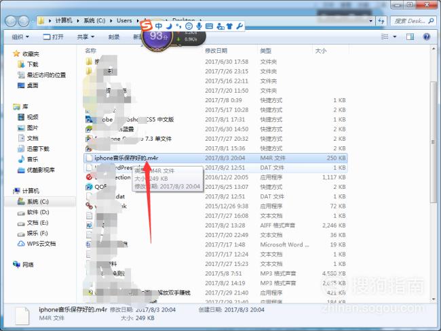Sort by 大小 column header
The image size is (441, 331).
point(321,51)
